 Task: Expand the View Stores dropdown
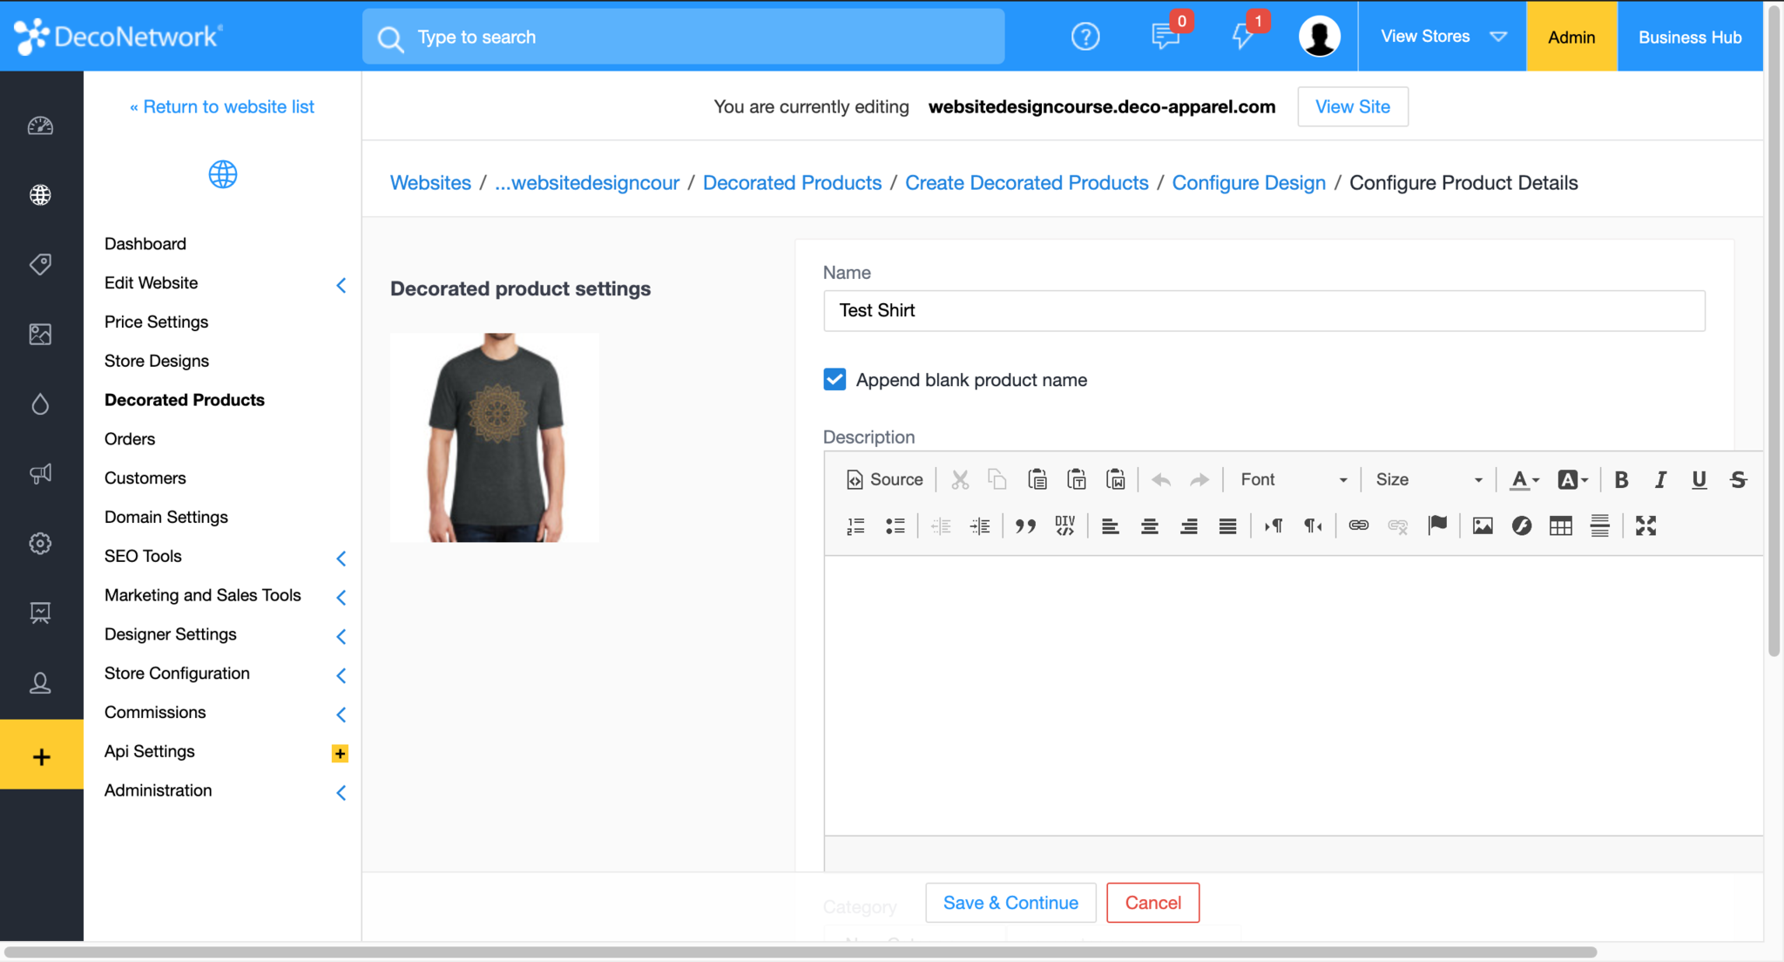(1443, 37)
